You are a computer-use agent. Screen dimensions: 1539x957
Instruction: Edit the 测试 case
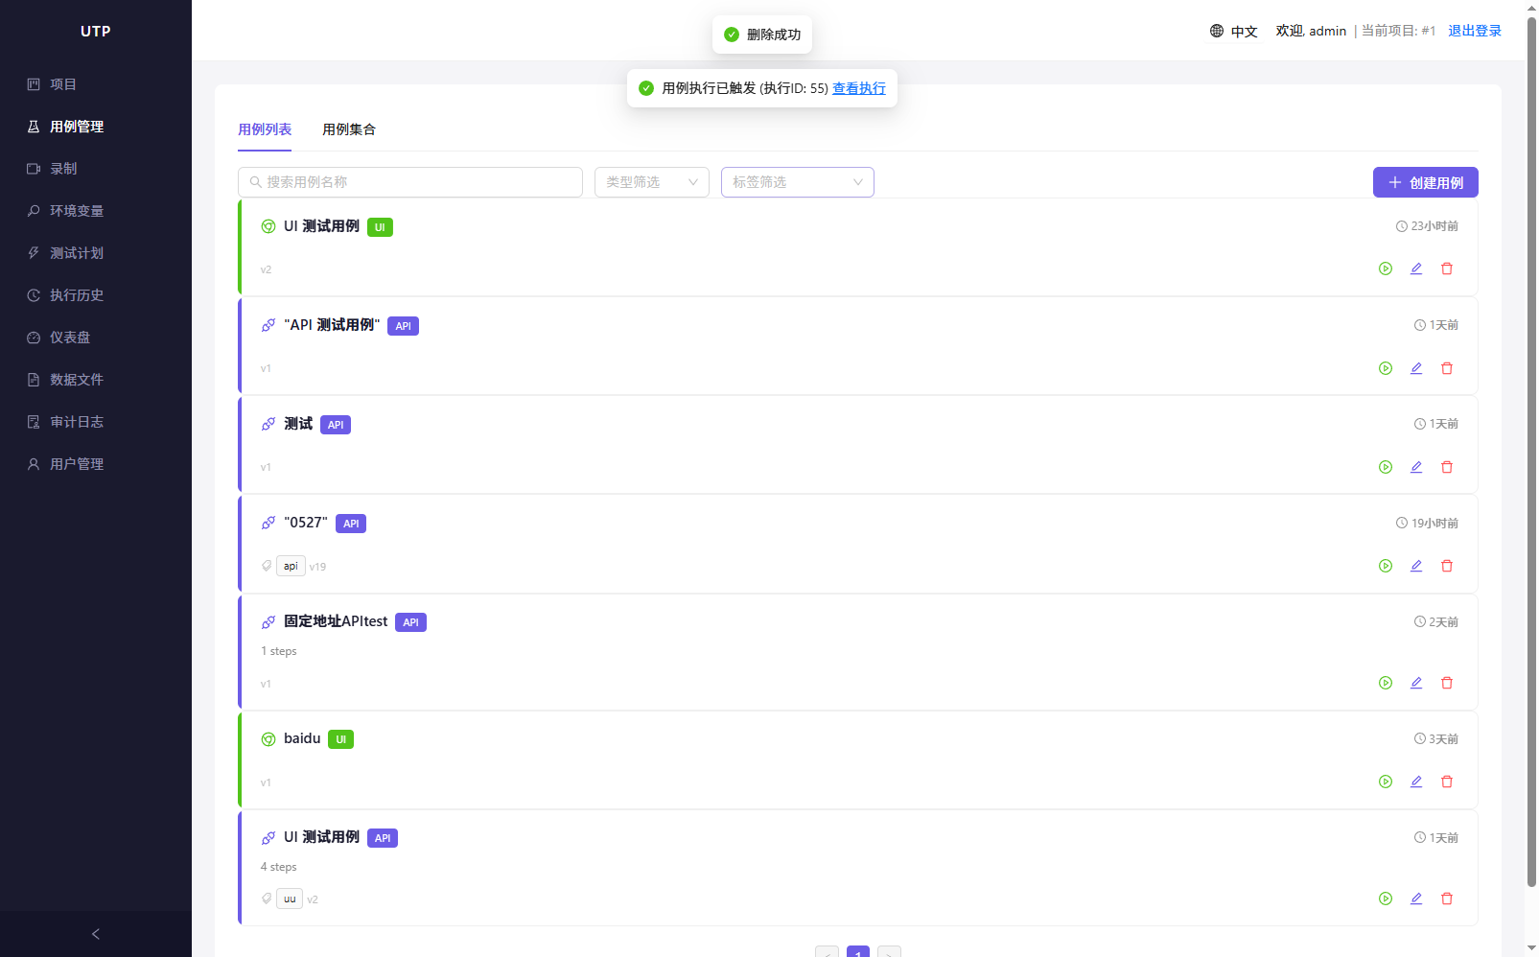(x=1416, y=467)
